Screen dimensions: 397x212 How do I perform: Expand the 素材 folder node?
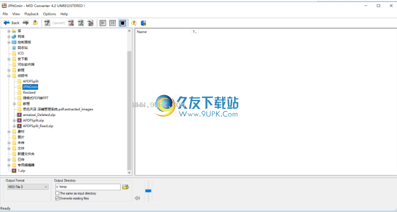pyautogui.click(x=9, y=131)
